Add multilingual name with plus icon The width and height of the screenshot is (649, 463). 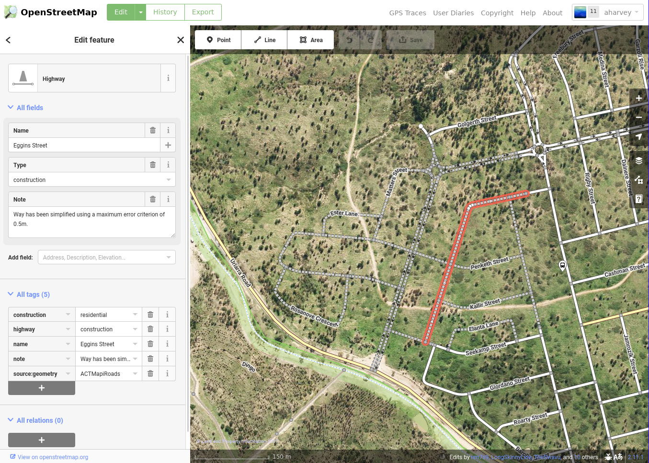(168, 145)
